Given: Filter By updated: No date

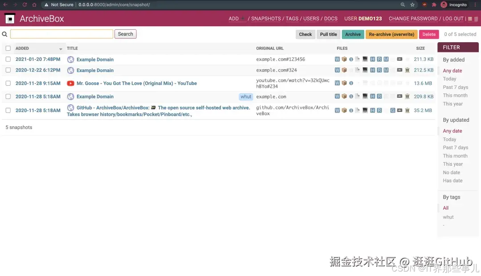Looking at the screenshot, I should tap(451, 172).
